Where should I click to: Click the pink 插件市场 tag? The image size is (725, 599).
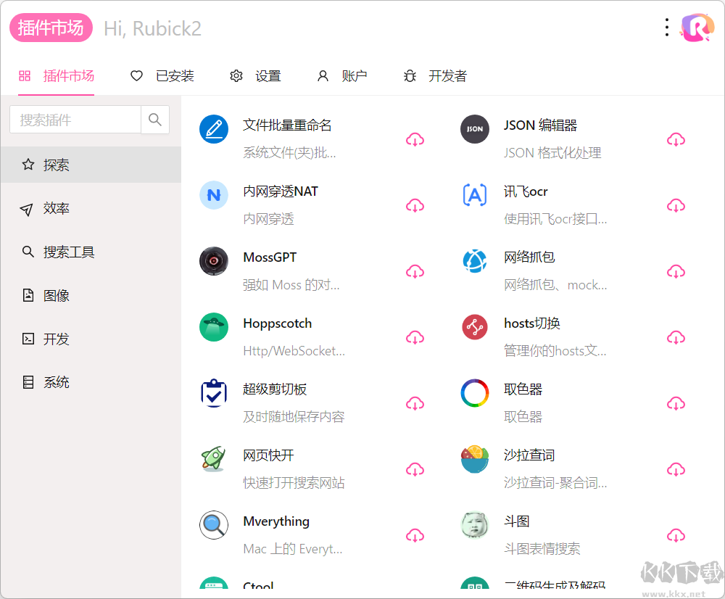[x=51, y=28]
